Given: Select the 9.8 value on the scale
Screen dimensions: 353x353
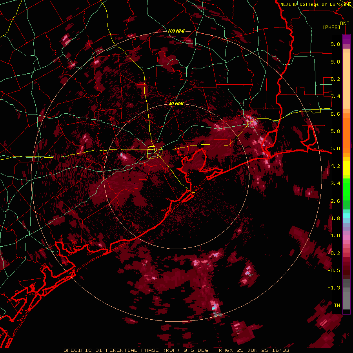Looking at the screenshot, I should tap(335, 44).
